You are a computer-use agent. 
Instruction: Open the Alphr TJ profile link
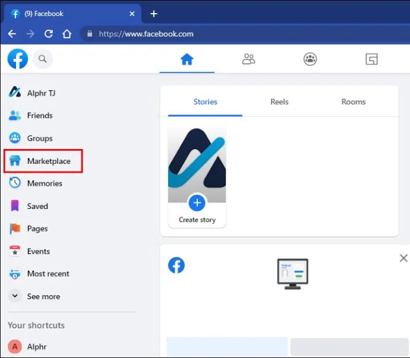[41, 93]
